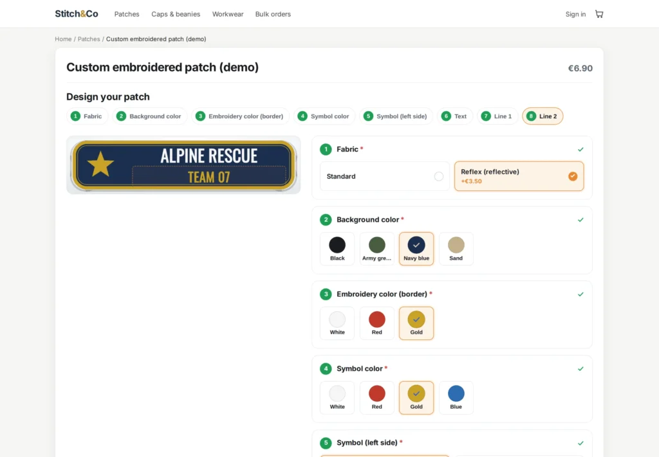Screen dimensions: 659x457
Task: Select the Reflex (reflective) fabric option
Action: point(519,176)
